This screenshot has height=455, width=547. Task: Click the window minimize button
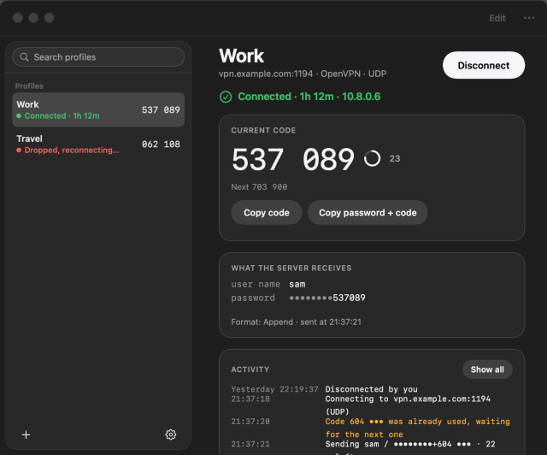(33, 18)
